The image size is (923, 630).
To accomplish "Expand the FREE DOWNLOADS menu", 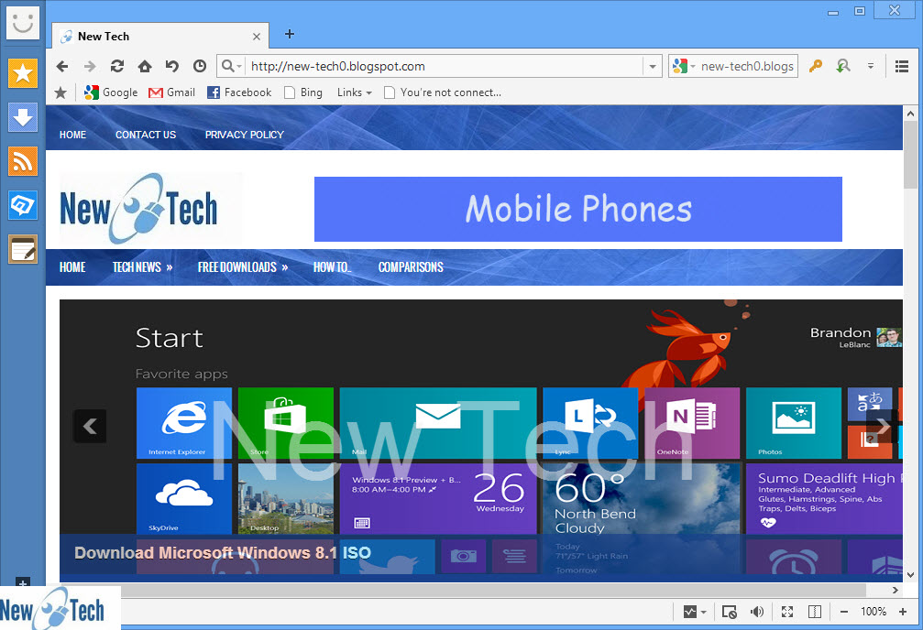I will [243, 267].
